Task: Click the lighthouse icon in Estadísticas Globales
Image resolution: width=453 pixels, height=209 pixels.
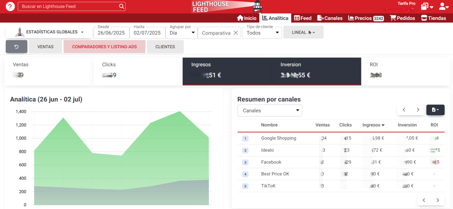Action: [x=19, y=32]
